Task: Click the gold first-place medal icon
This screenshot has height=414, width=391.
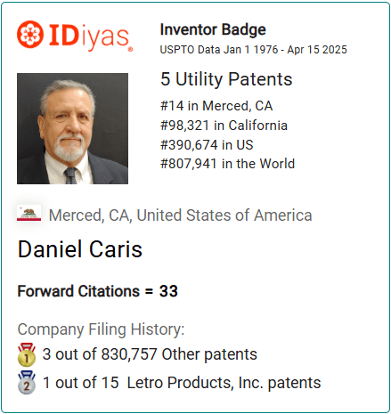Action: (27, 354)
